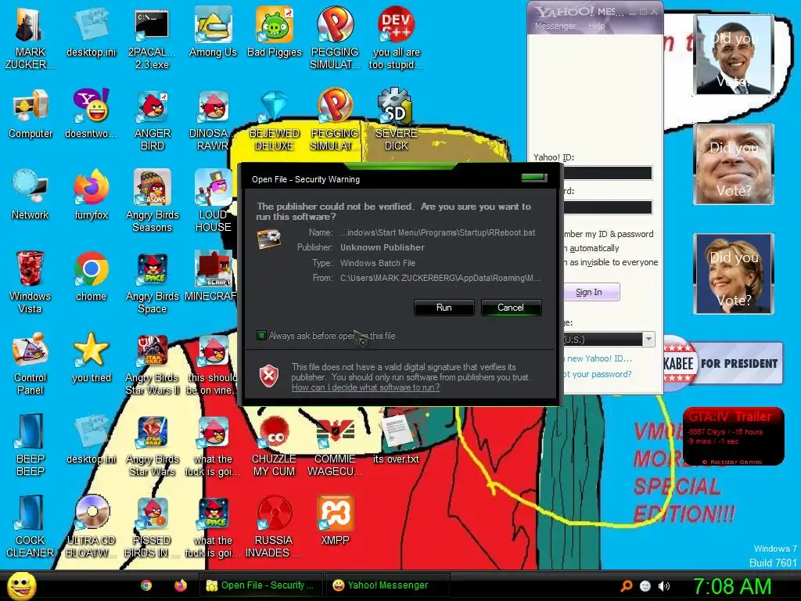Click the Chrome icon in the taskbar
Viewport: 801px width, 601px height.
pos(146,585)
